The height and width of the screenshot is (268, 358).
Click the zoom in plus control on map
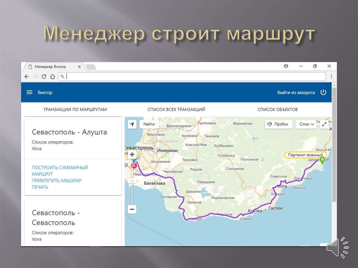coord(132,154)
